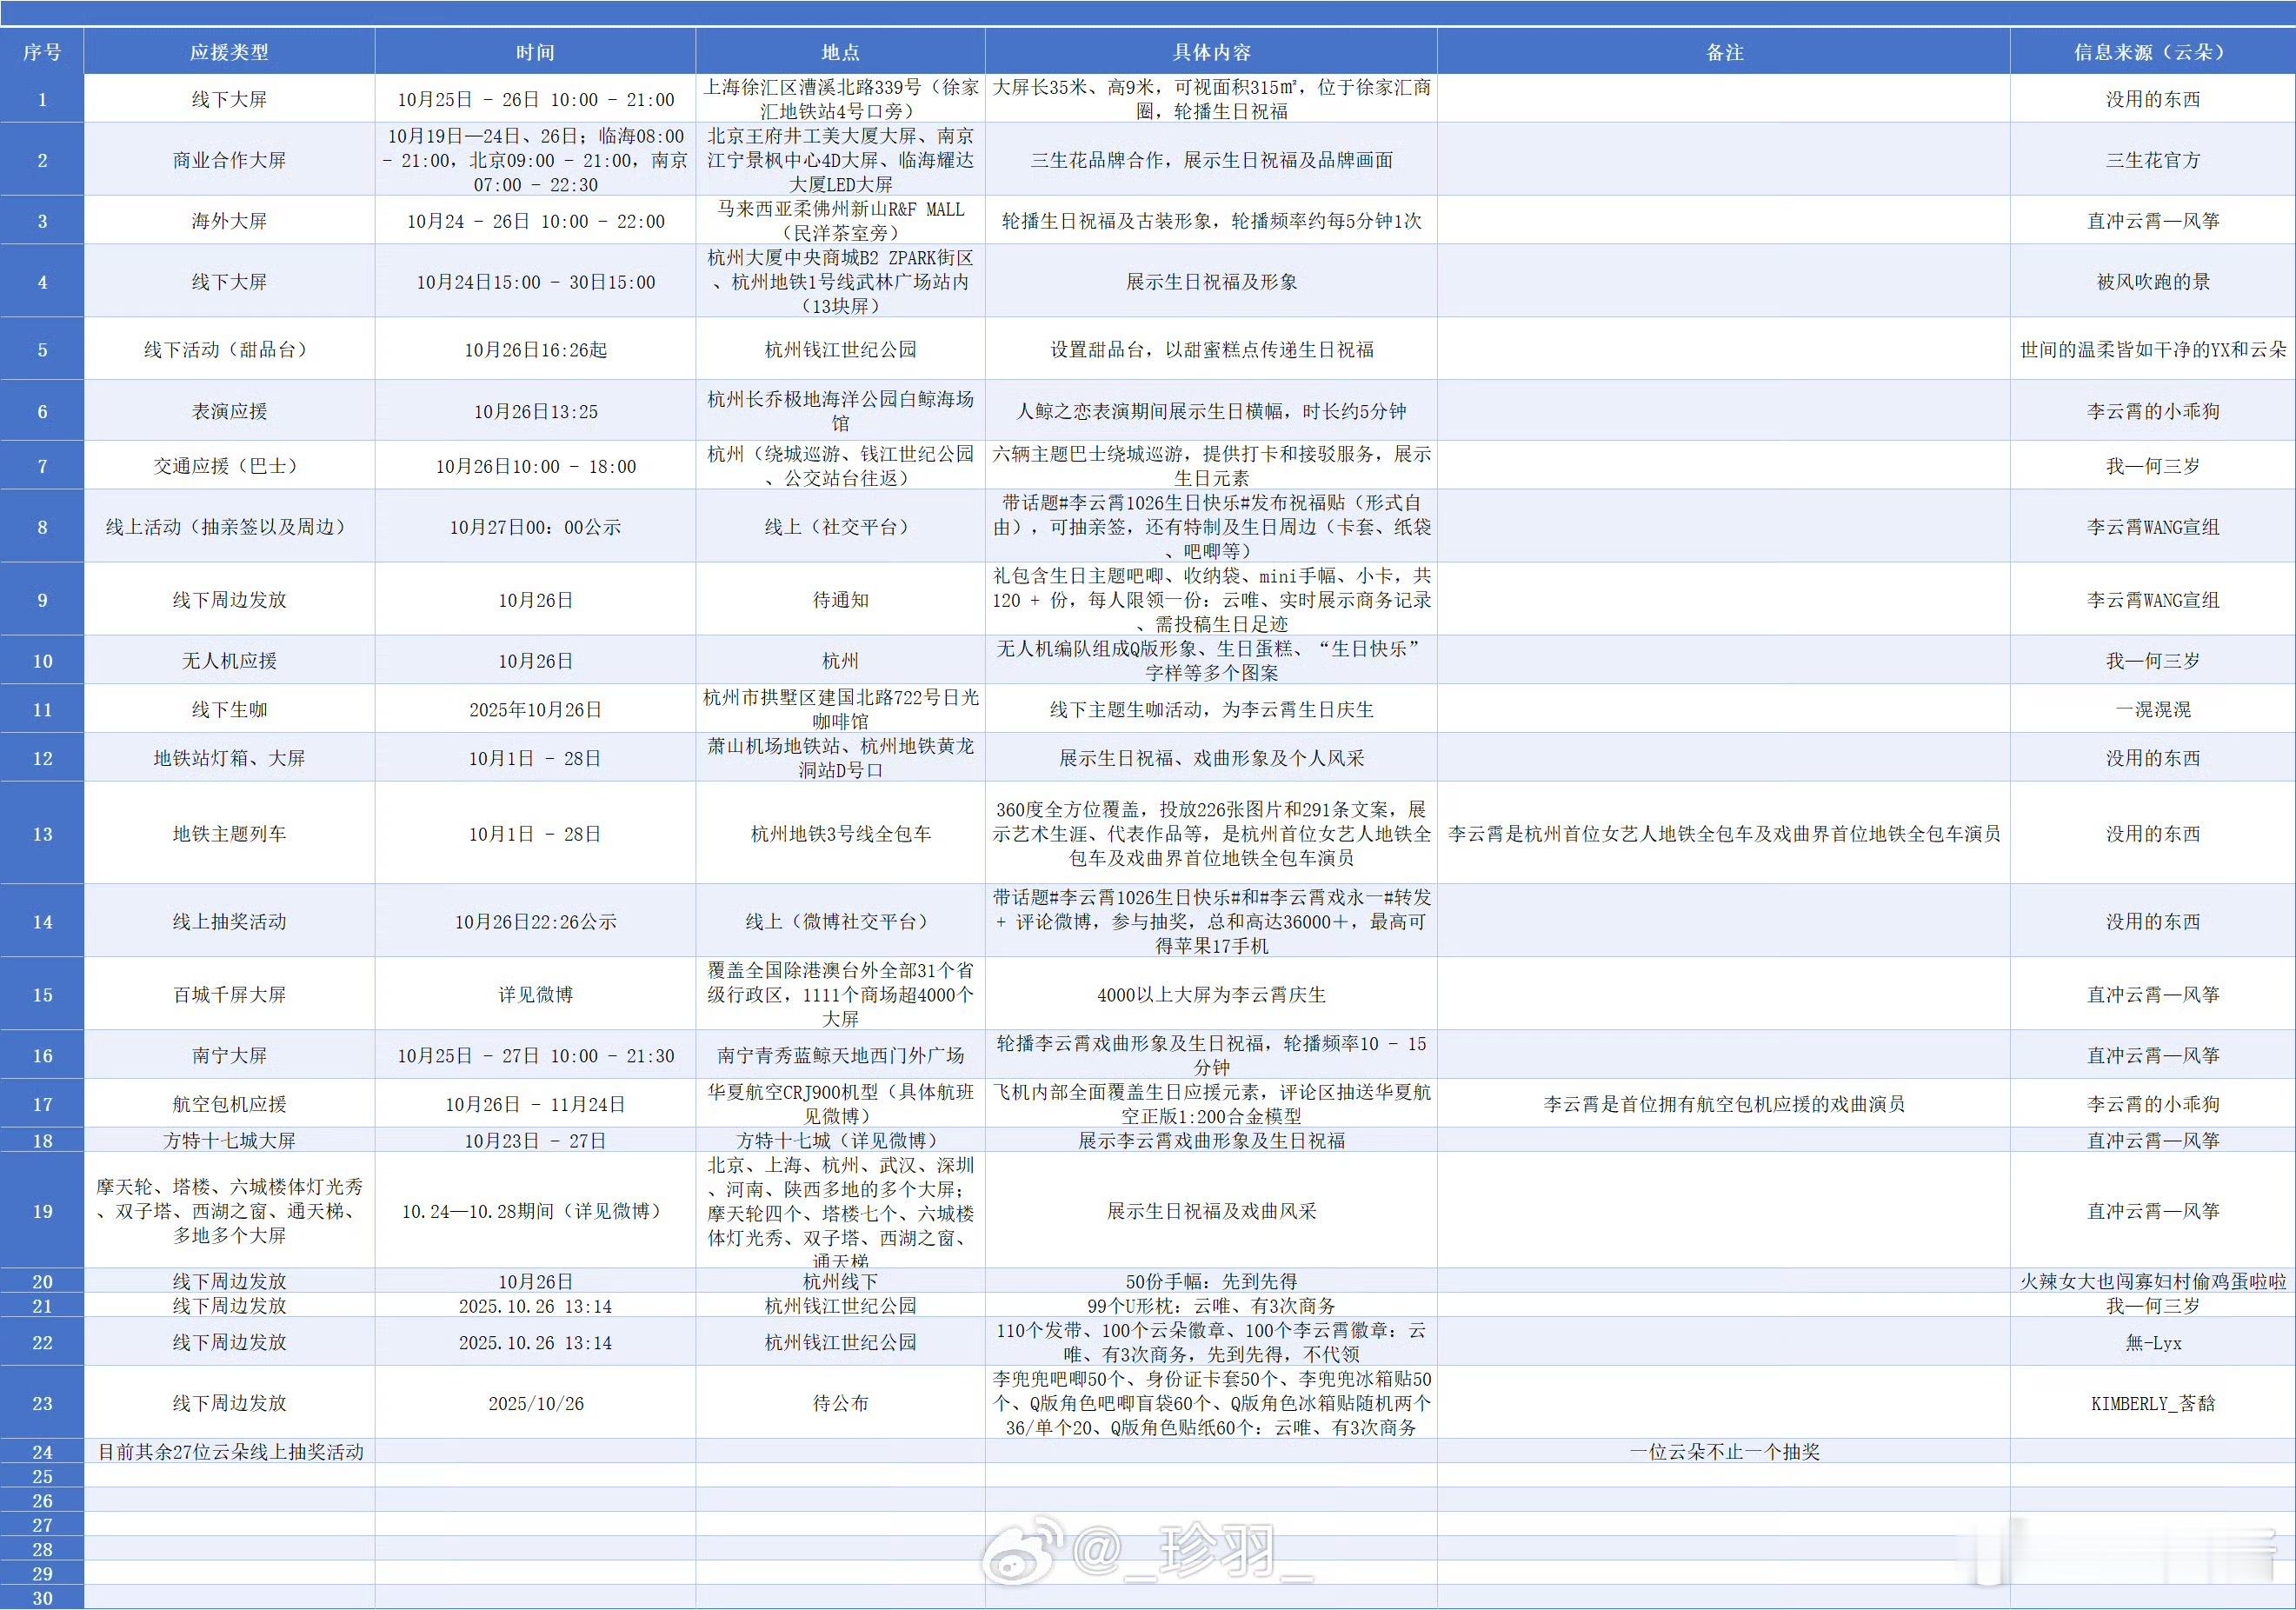Select the 无人机应援 cell
2296x1610 pixels.
pyautogui.click(x=229, y=661)
